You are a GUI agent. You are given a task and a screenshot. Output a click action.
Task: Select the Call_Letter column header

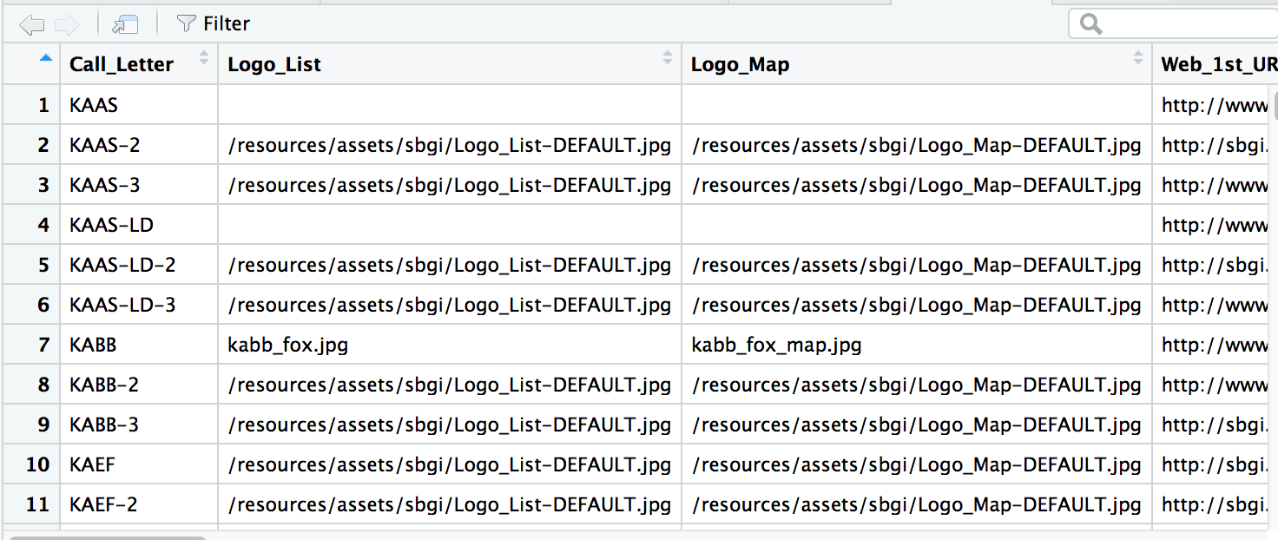pyautogui.click(x=122, y=64)
